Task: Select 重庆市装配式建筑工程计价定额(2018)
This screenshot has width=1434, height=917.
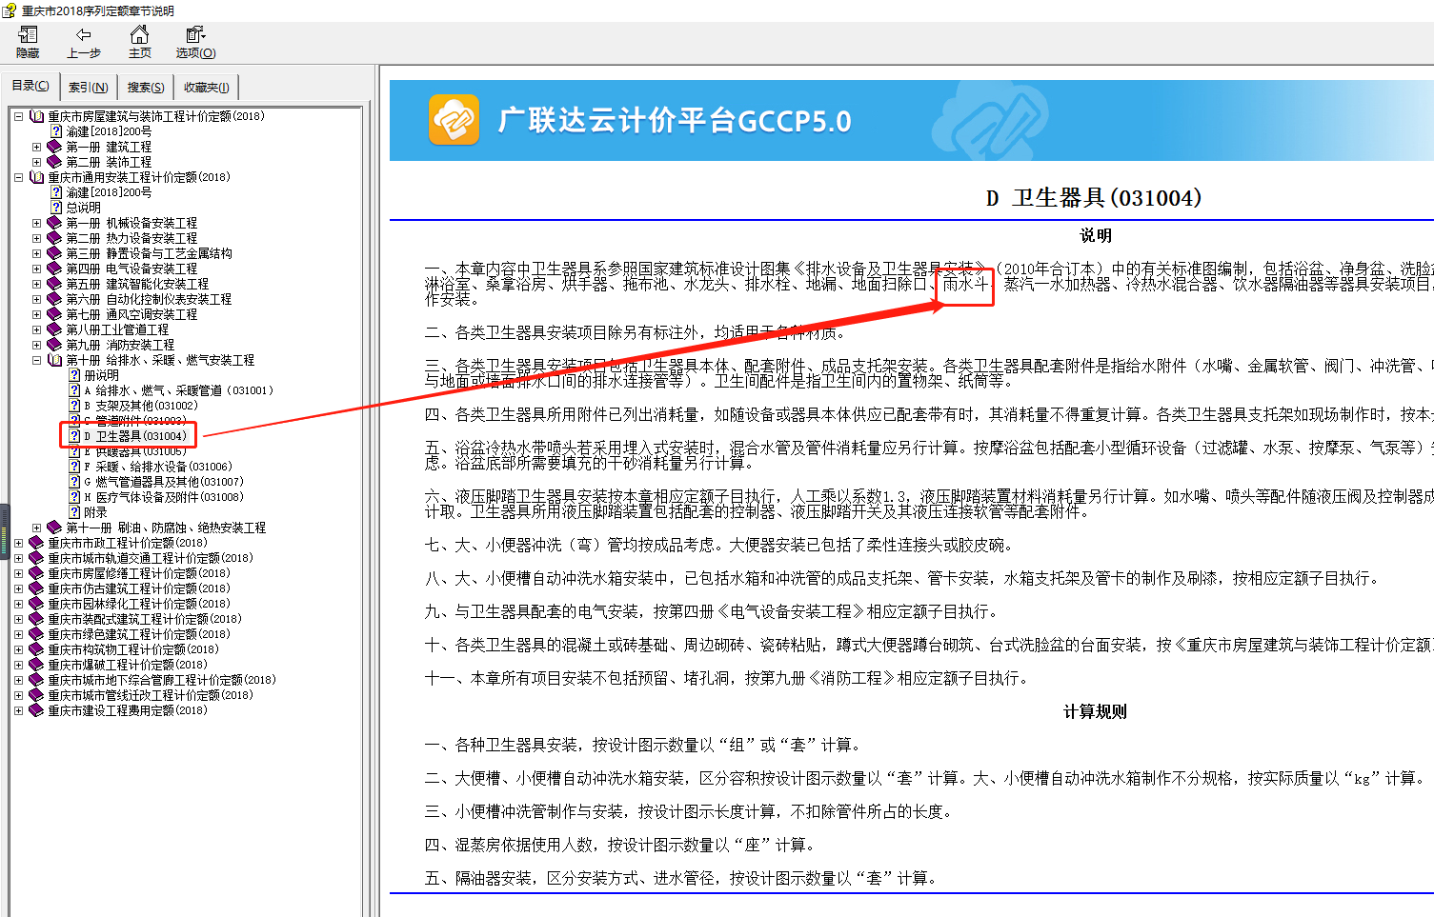Action: [x=145, y=619]
